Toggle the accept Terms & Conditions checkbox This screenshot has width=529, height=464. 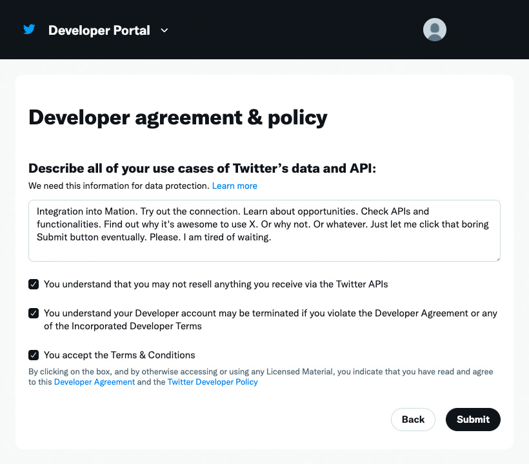[x=34, y=355]
